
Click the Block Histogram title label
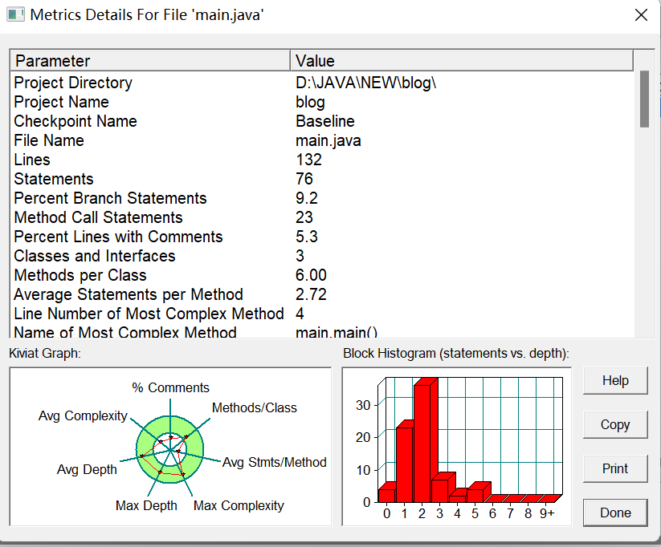[456, 353]
